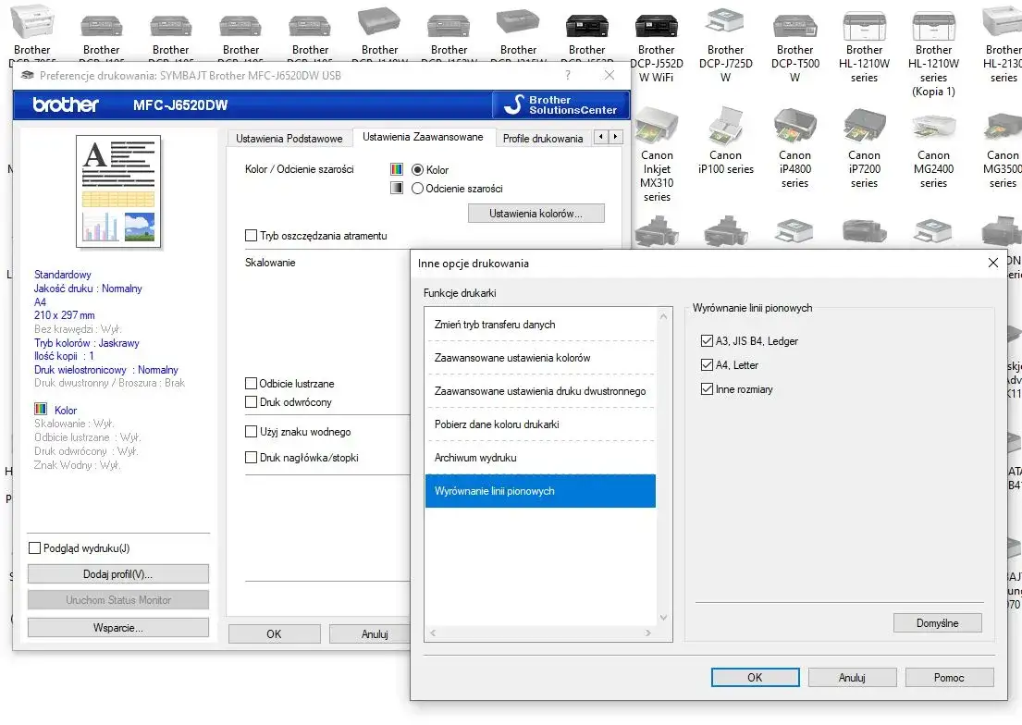Switch to Ustawienia Podstawowe tab
The image size is (1022, 725).
pyautogui.click(x=289, y=138)
